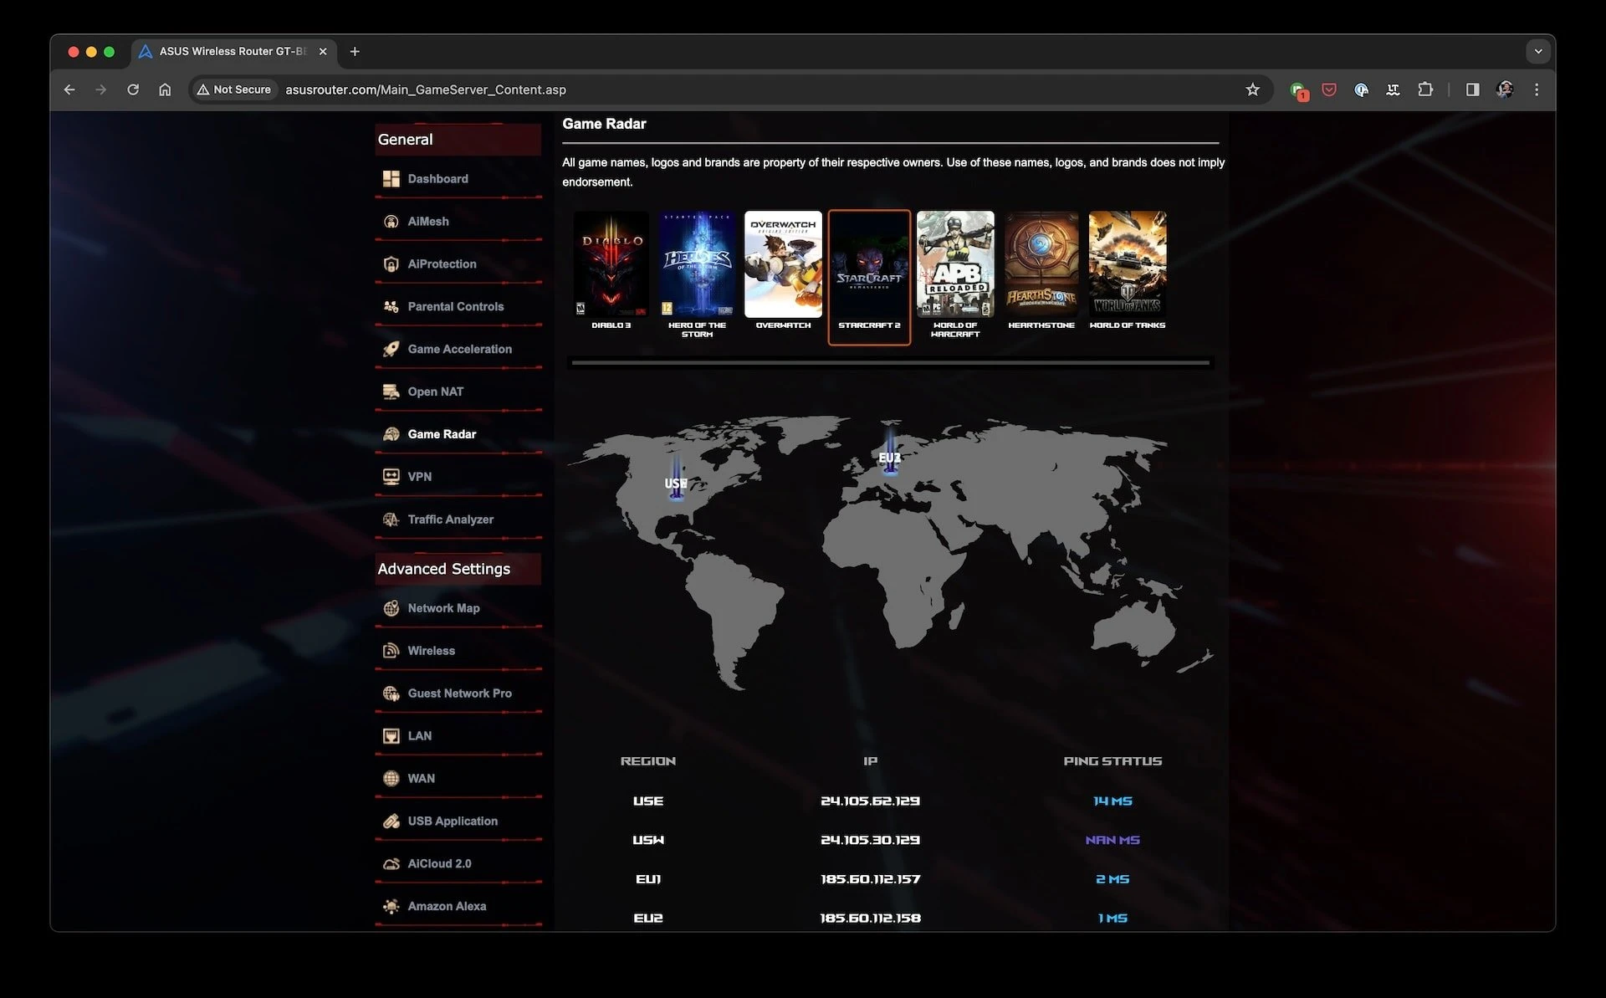Click the Open NAT icon

[391, 392]
